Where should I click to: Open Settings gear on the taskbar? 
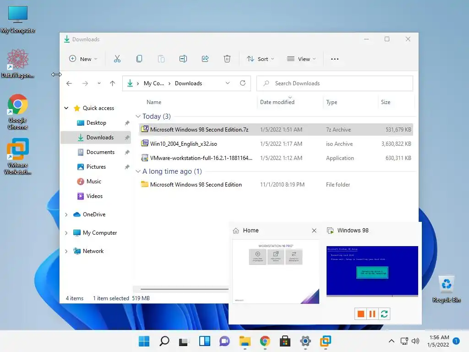tap(305, 341)
